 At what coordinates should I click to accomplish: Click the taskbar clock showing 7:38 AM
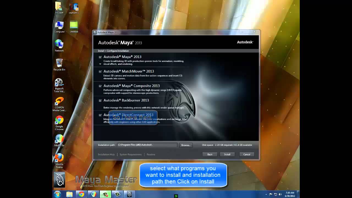290,194
